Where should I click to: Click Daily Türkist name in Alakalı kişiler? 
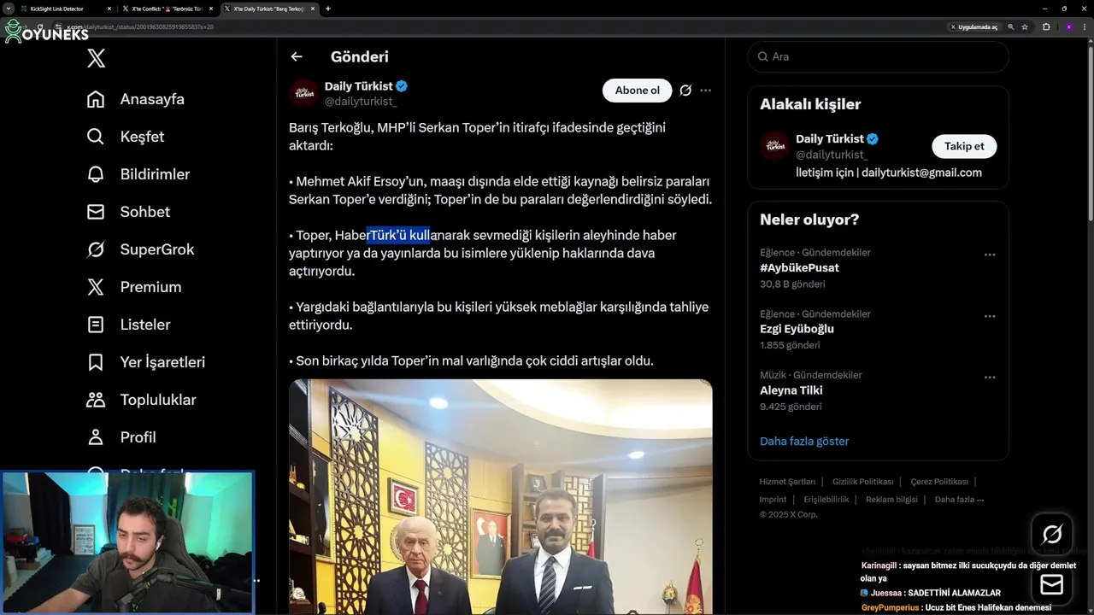pyautogui.click(x=830, y=138)
